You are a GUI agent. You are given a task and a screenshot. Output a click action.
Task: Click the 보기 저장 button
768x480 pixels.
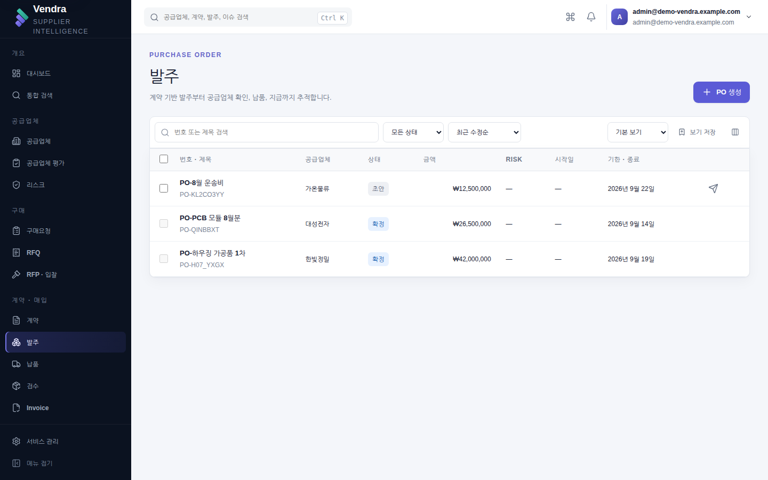(x=697, y=132)
